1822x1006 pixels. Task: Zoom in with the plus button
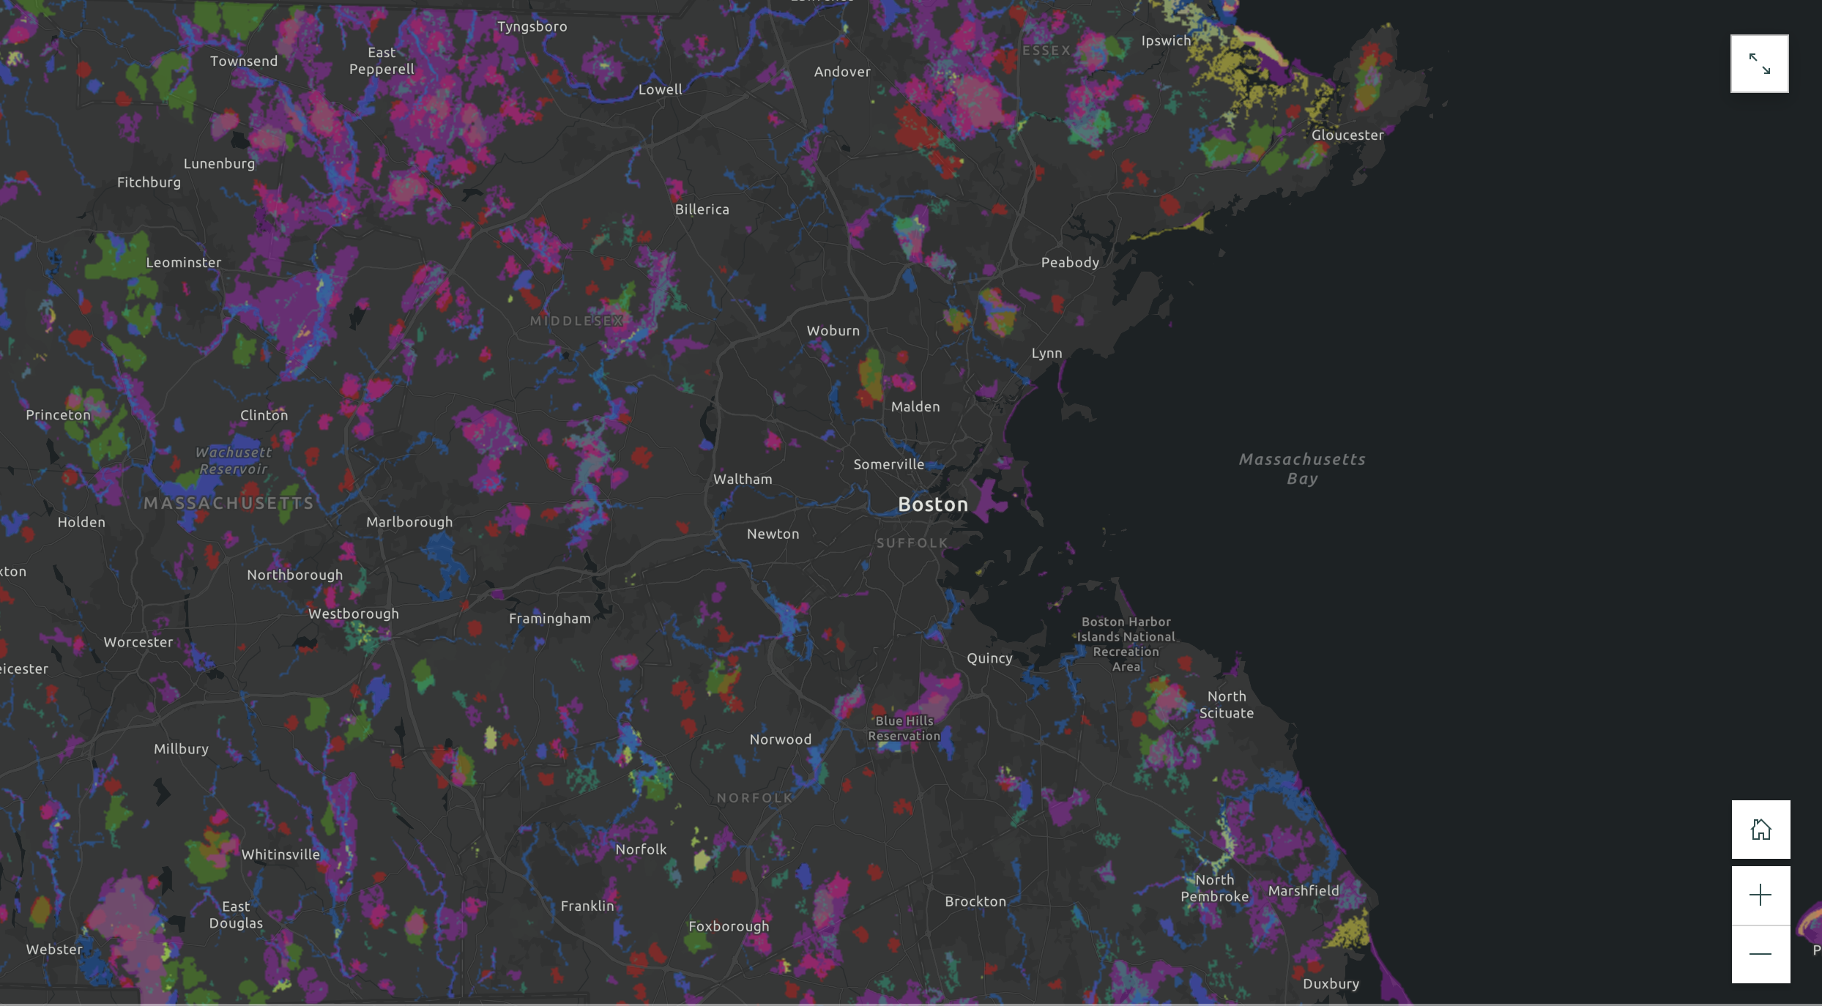(1760, 895)
